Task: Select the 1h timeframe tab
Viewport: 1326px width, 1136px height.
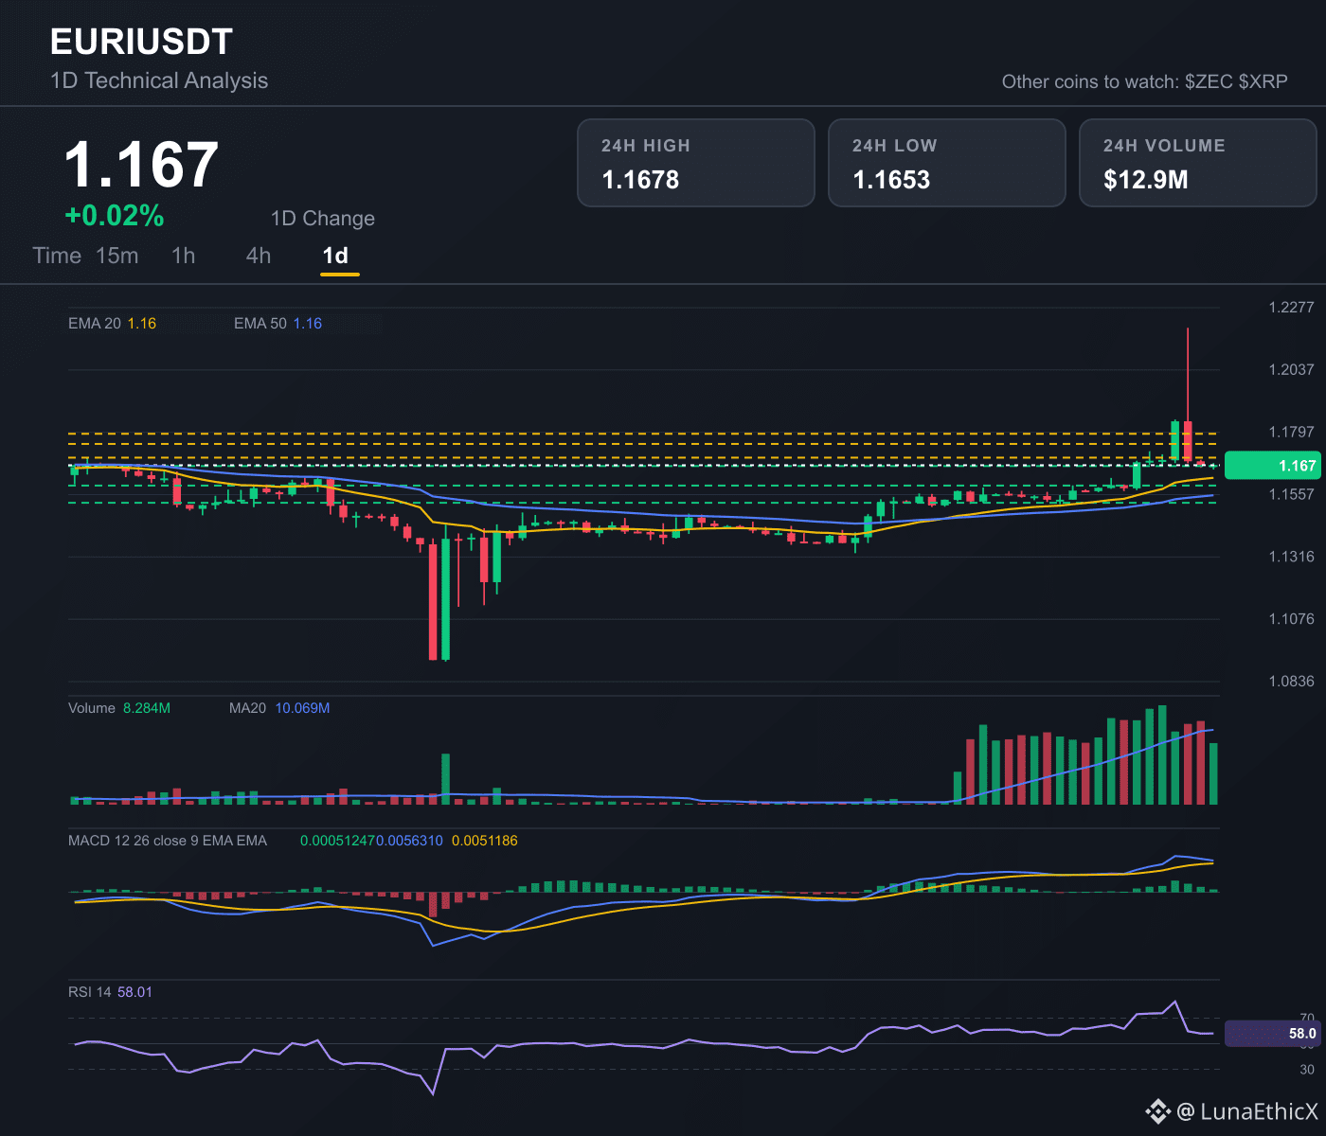Action: pos(184,256)
